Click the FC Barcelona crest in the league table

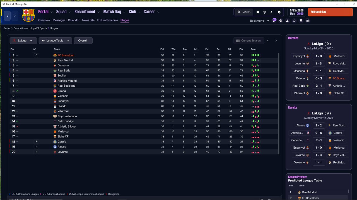(55, 55)
